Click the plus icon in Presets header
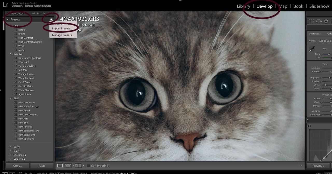The height and width of the screenshot is (174, 332). [51, 20]
